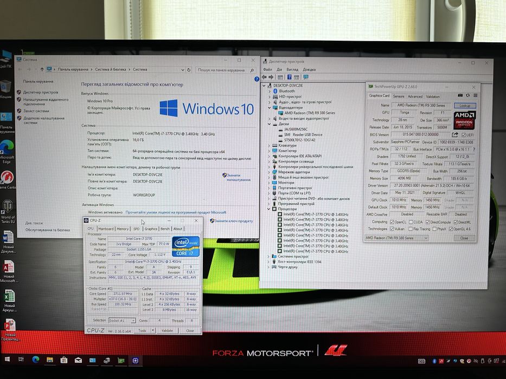Toggle the OpenGL 4.6 checkbox in GPU-Z
Screen dimensions: 506x379
pyautogui.click(x=451, y=229)
